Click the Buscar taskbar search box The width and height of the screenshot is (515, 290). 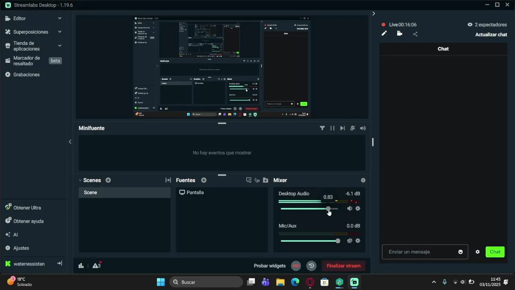pos(206,282)
